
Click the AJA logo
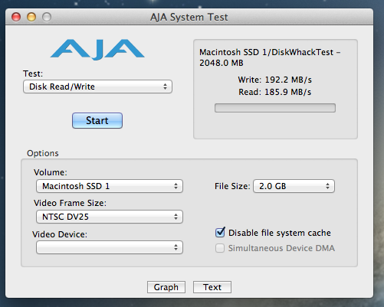click(x=97, y=50)
